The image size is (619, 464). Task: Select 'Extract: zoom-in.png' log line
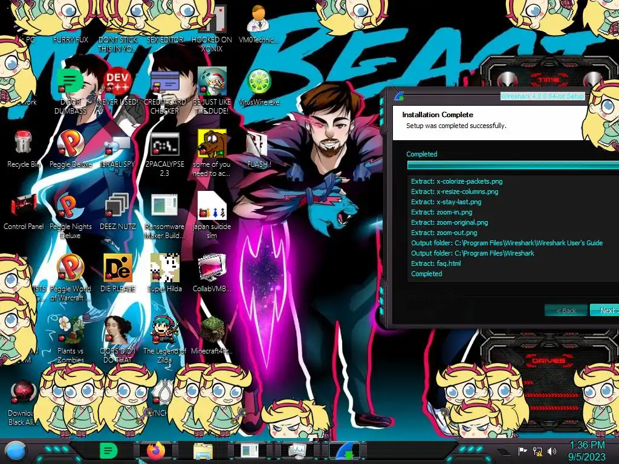click(x=441, y=212)
